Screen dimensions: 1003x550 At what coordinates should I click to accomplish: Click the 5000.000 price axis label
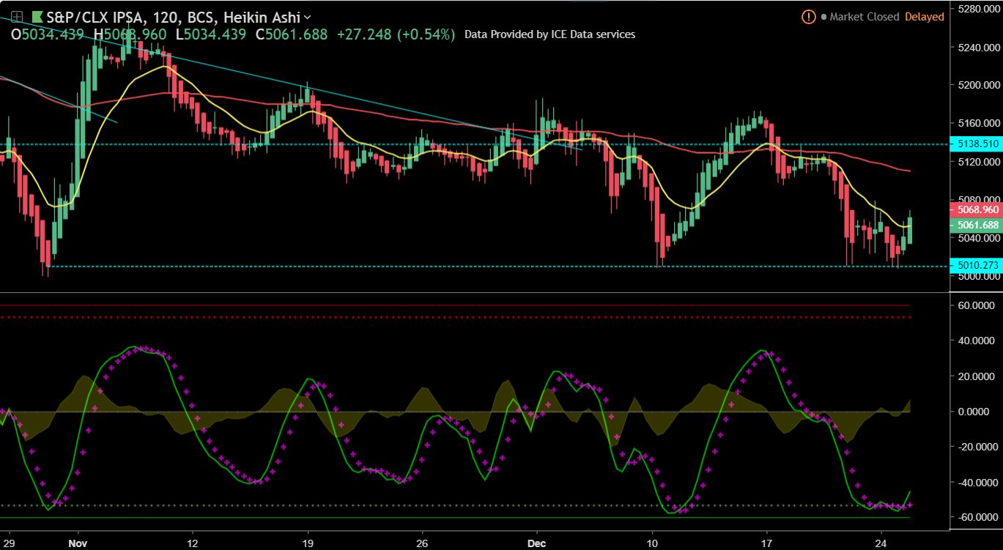979,276
